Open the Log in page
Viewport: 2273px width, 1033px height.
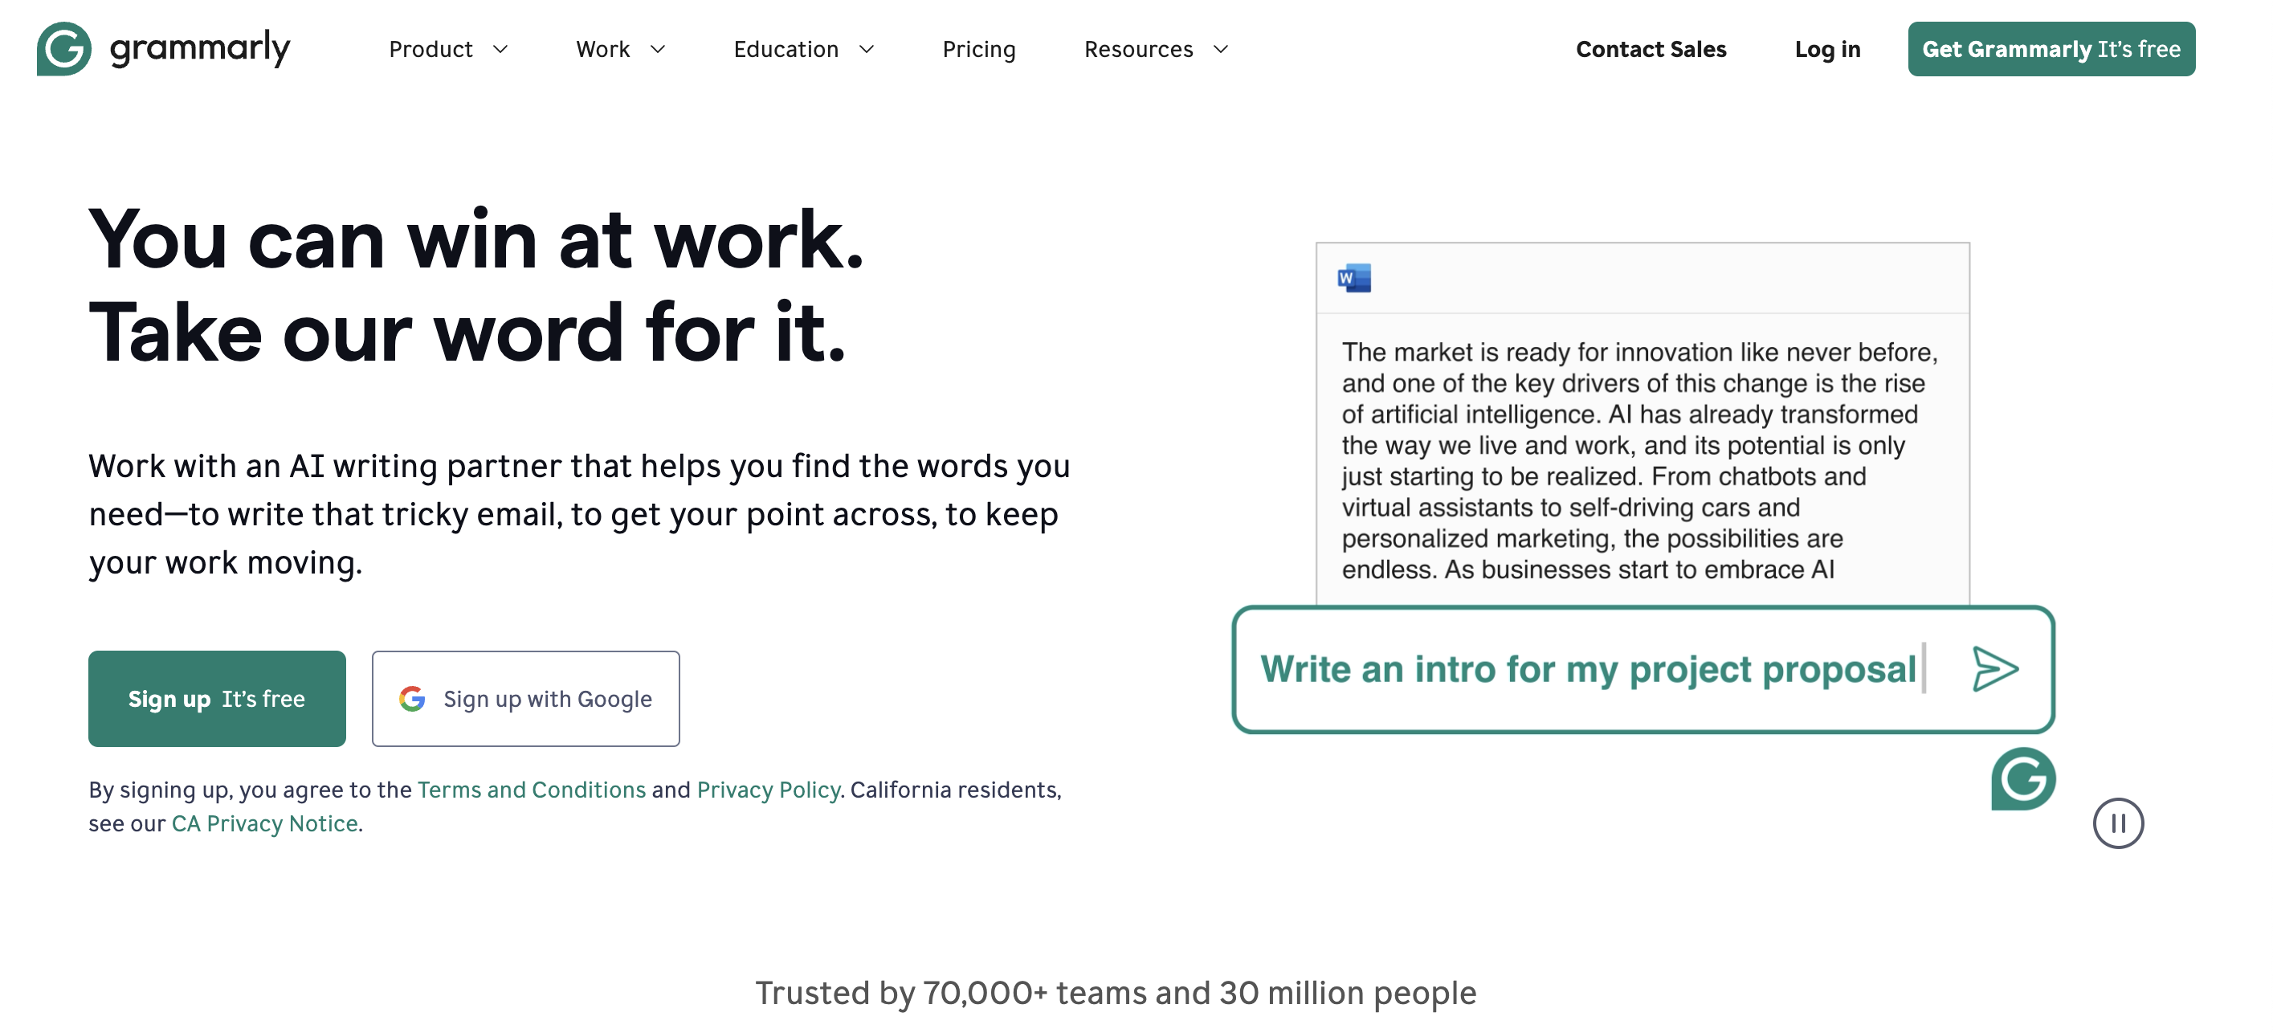tap(1827, 49)
